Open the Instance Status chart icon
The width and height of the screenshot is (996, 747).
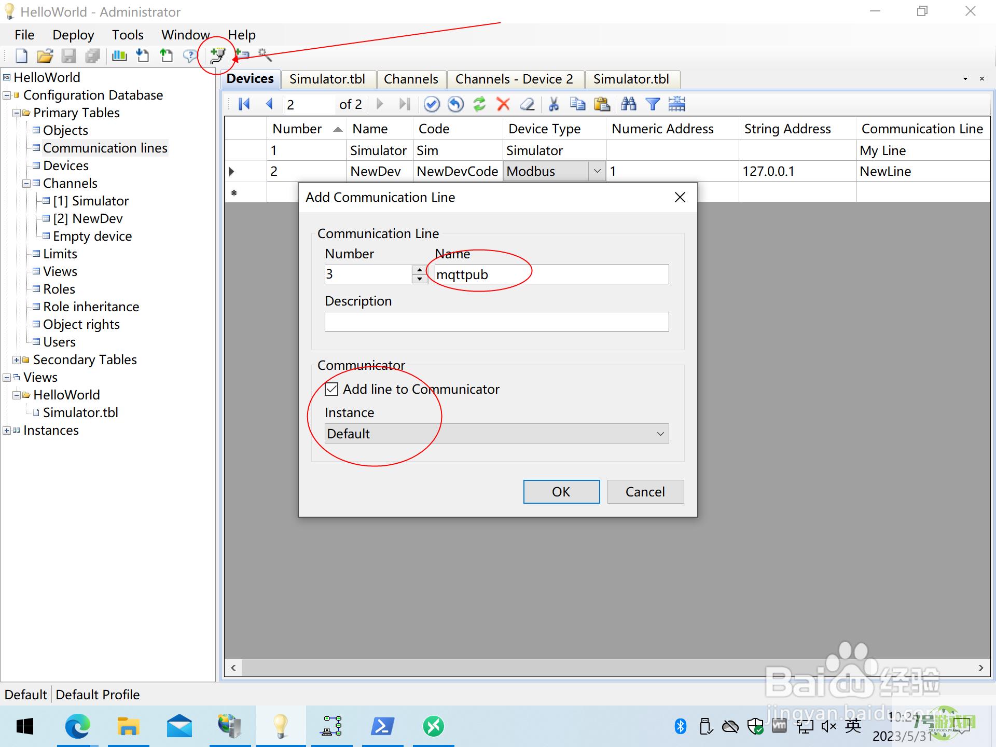point(119,56)
